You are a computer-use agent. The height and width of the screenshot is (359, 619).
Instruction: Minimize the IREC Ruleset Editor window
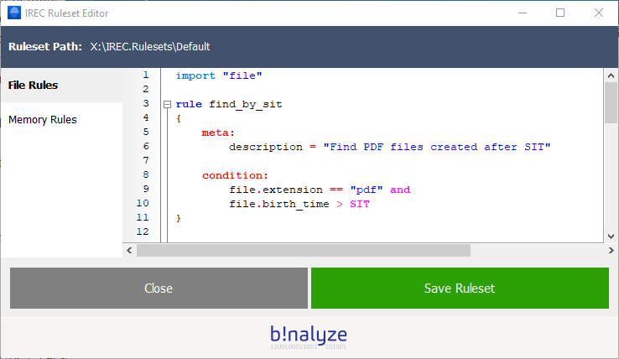pyautogui.click(x=522, y=13)
